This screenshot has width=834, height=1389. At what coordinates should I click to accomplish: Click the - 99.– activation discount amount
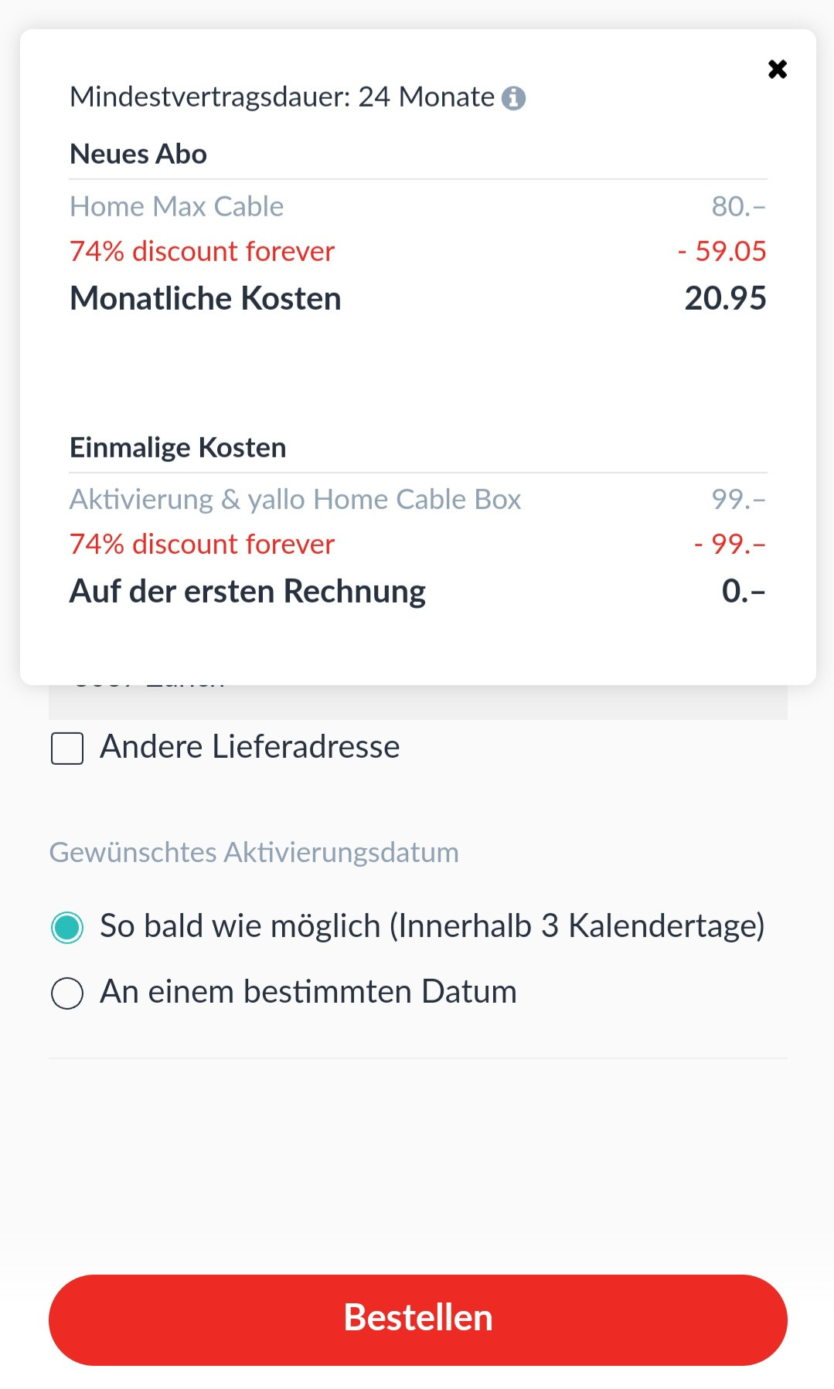point(730,545)
